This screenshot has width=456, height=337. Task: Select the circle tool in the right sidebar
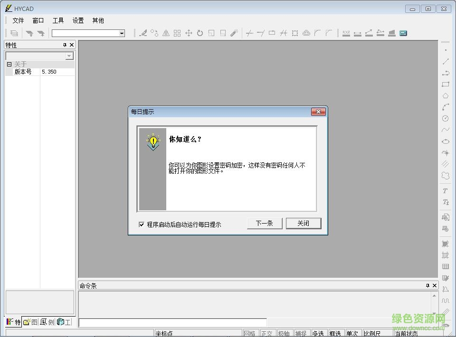coord(447,118)
